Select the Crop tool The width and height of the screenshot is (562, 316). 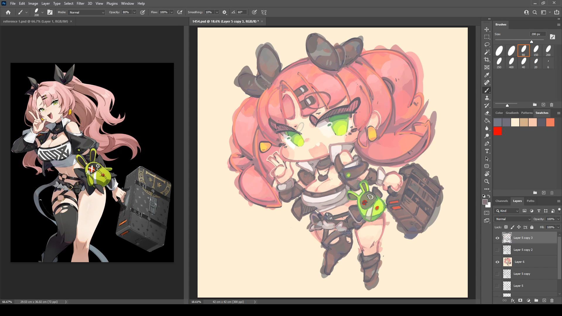click(487, 60)
